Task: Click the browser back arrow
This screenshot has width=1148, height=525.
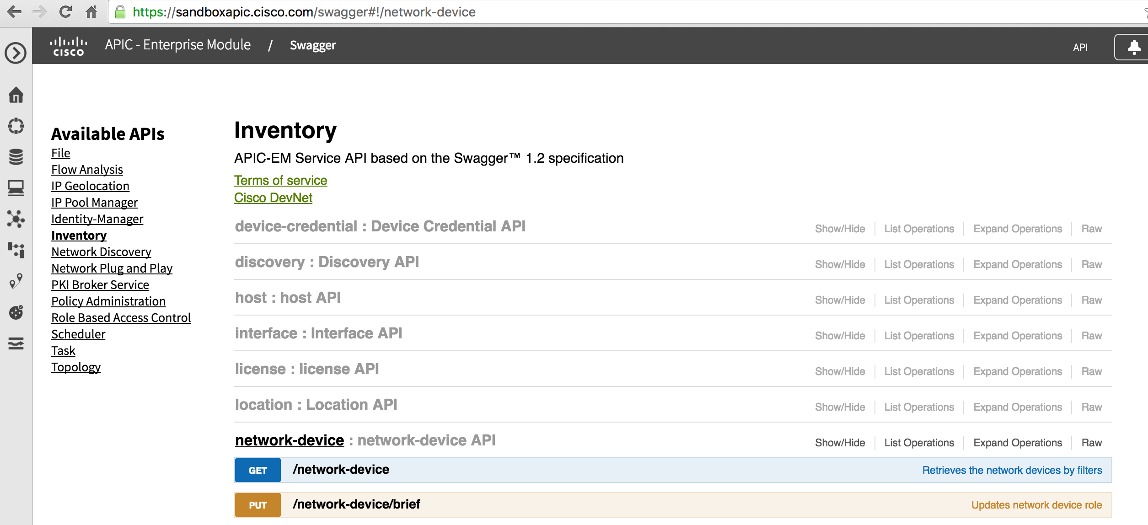Action: click(15, 12)
